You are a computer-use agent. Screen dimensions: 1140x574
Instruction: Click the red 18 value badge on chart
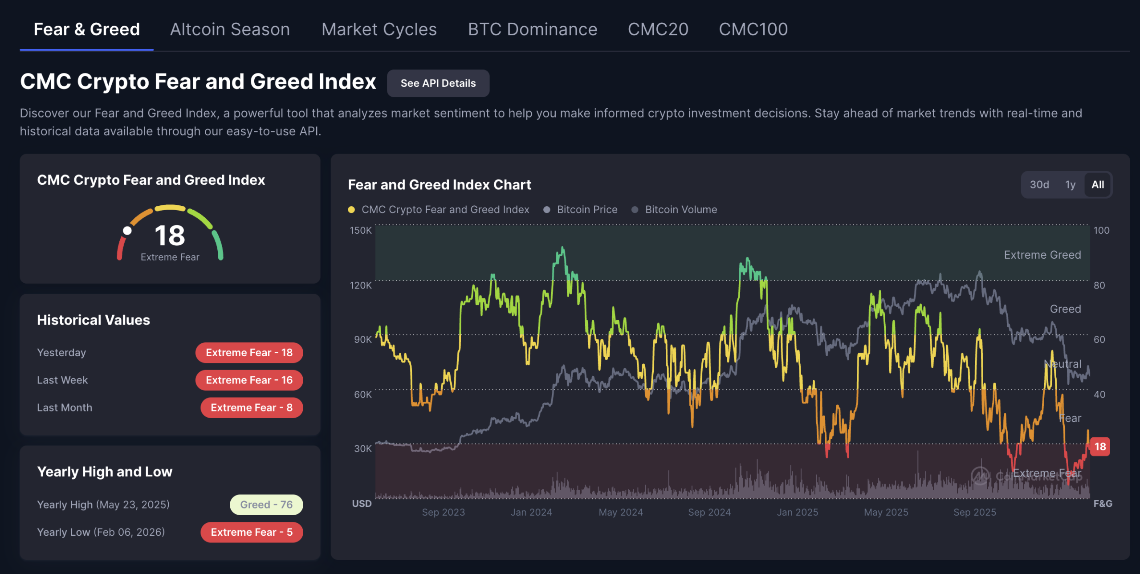[1100, 447]
